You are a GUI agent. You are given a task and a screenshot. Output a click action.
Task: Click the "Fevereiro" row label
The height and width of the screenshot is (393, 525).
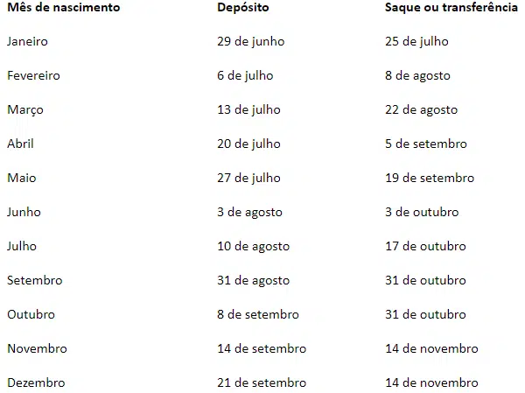tap(33, 75)
